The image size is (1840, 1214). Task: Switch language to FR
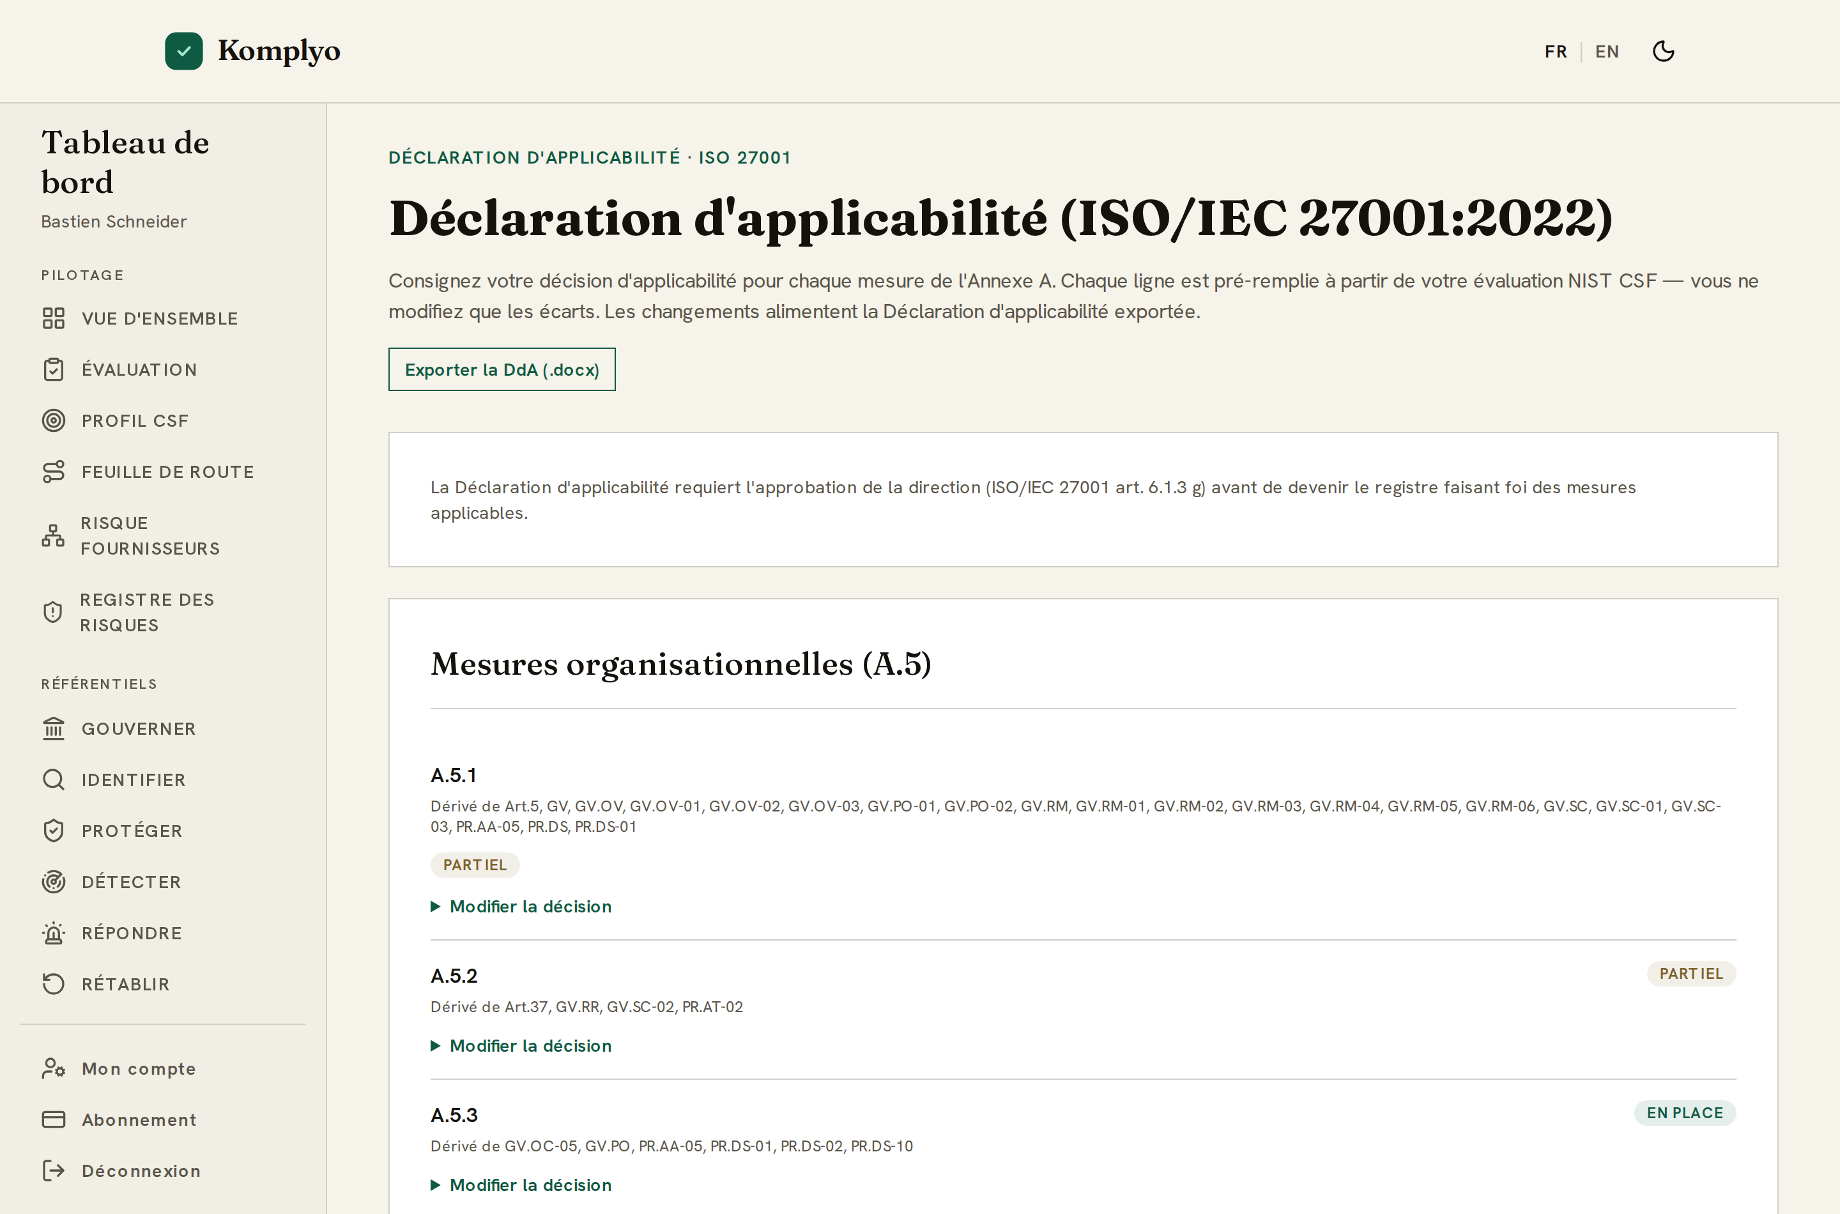click(x=1555, y=51)
